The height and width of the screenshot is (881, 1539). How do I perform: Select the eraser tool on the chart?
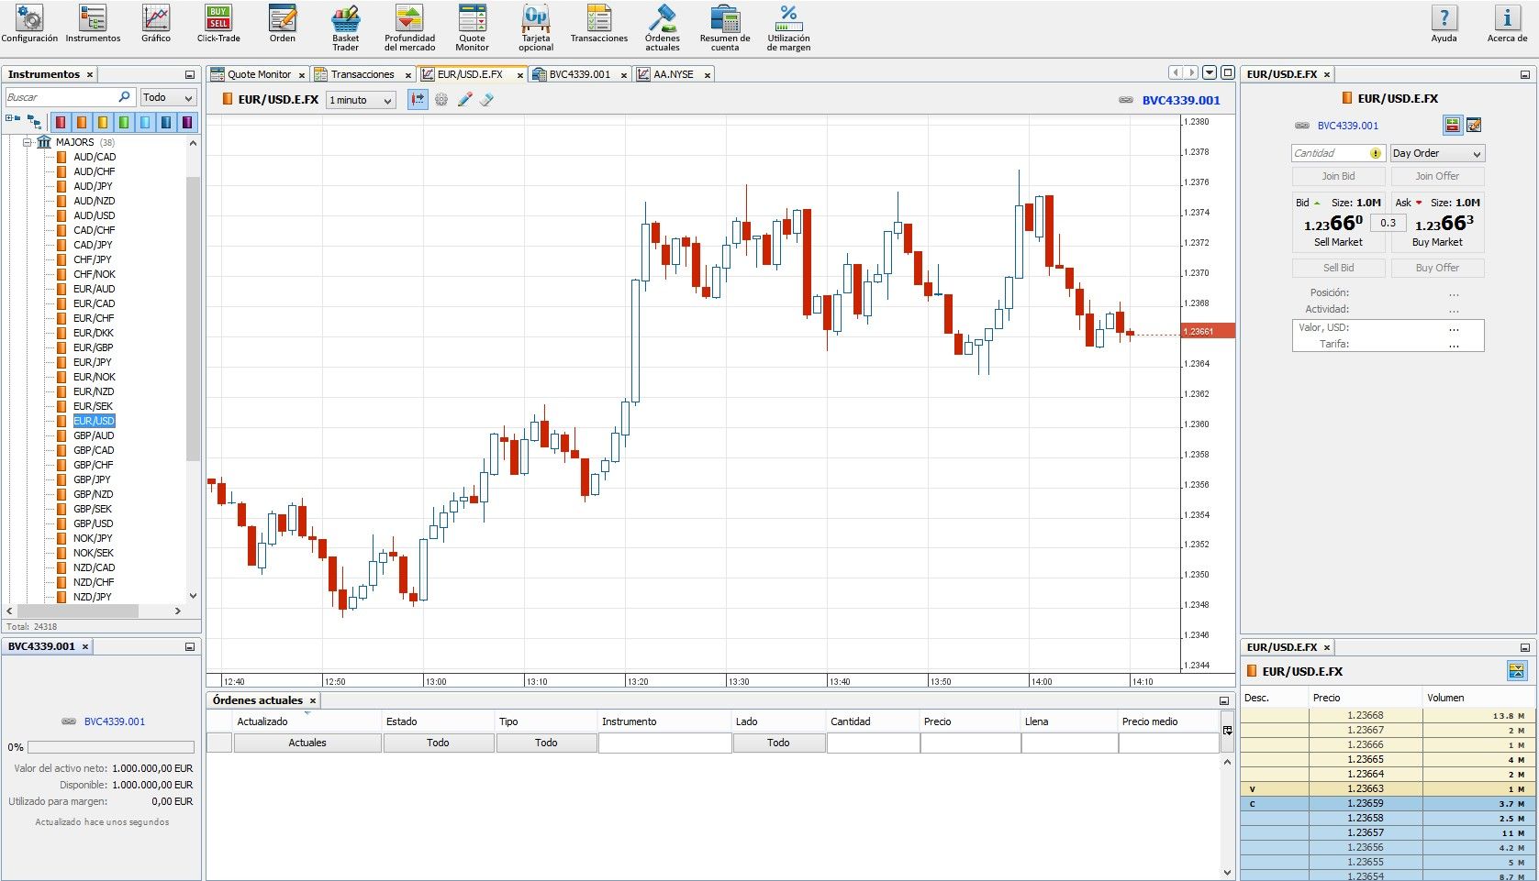(x=486, y=99)
